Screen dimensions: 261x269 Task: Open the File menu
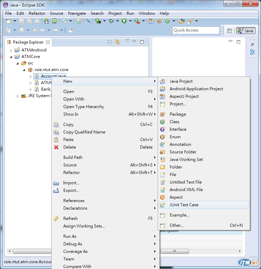pyautogui.click(x=8, y=13)
